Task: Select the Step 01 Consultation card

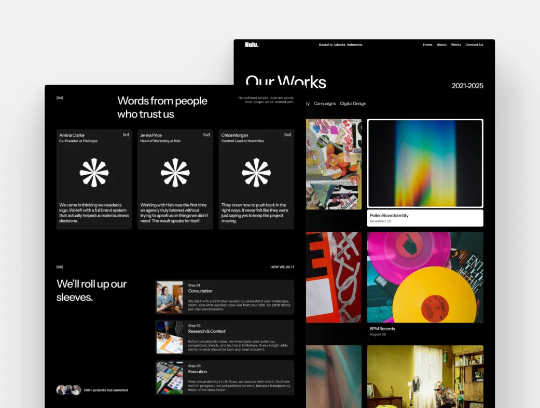Action: click(225, 298)
